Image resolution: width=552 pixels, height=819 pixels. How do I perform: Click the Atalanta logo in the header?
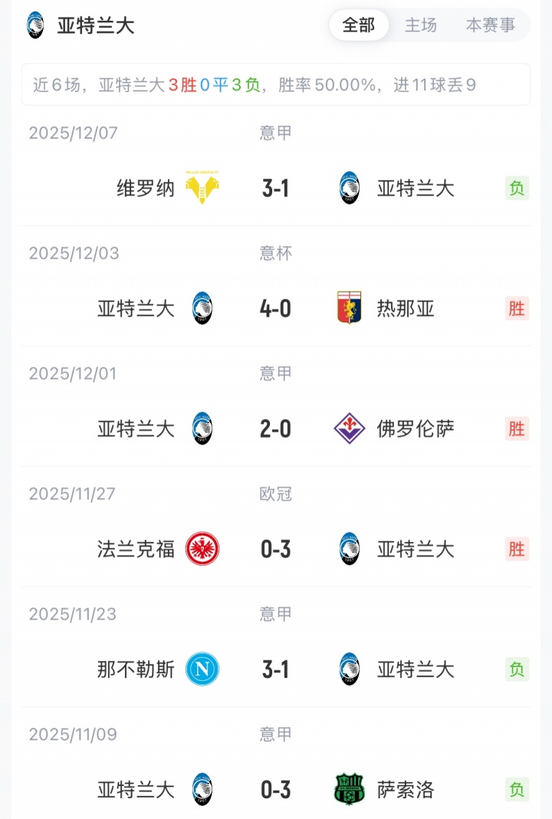pyautogui.click(x=35, y=25)
